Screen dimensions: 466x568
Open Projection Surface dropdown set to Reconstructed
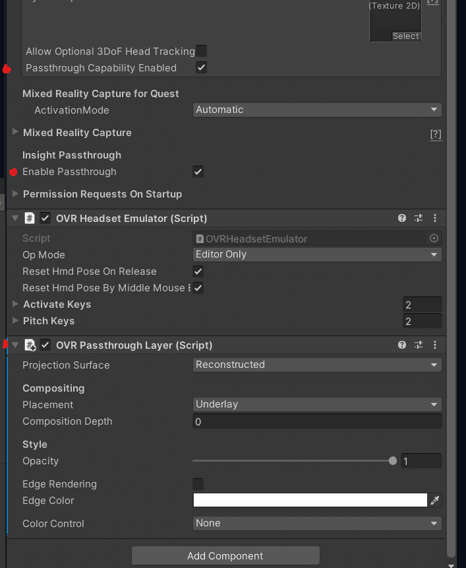pyautogui.click(x=317, y=365)
